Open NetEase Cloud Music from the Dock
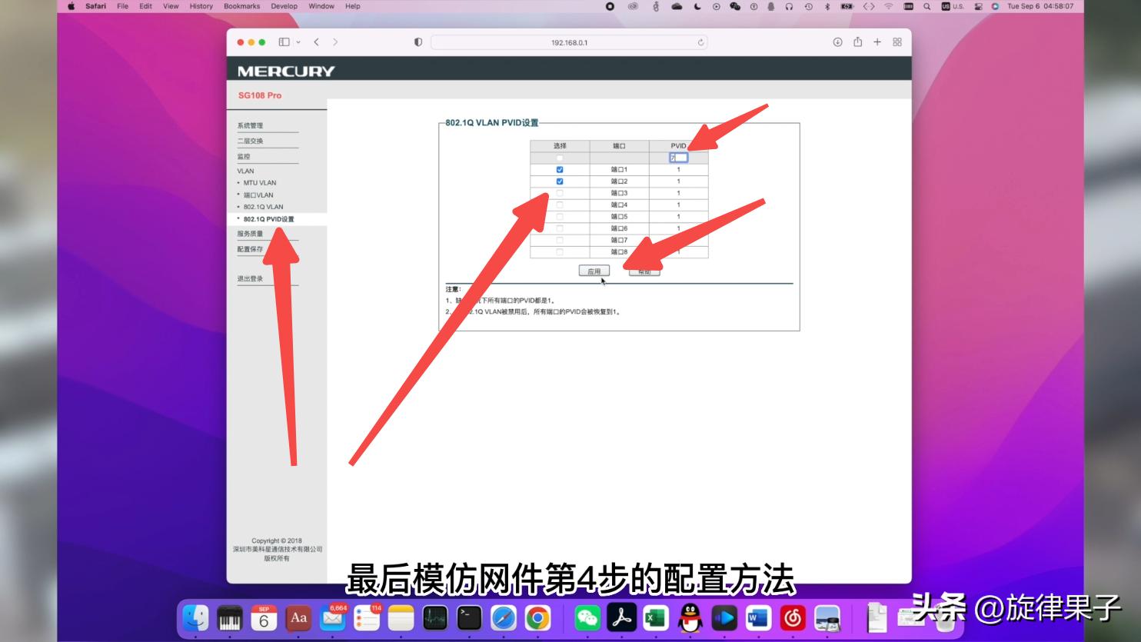Screen dimensions: 1141x642 791,617
